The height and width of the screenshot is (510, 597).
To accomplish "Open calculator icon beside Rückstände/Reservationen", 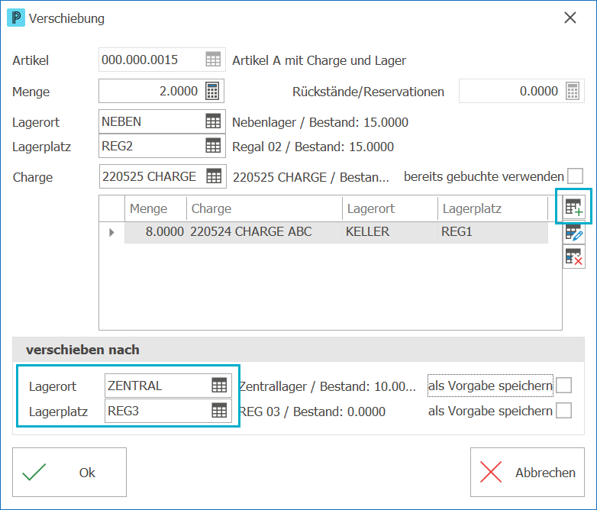I will (x=573, y=91).
